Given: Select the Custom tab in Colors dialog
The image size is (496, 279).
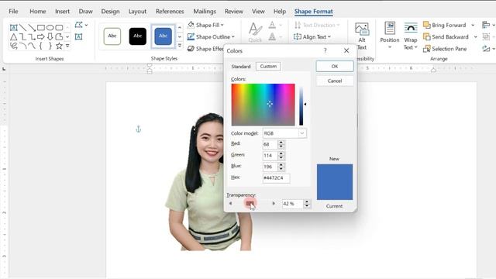Looking at the screenshot, I should pos(268,67).
